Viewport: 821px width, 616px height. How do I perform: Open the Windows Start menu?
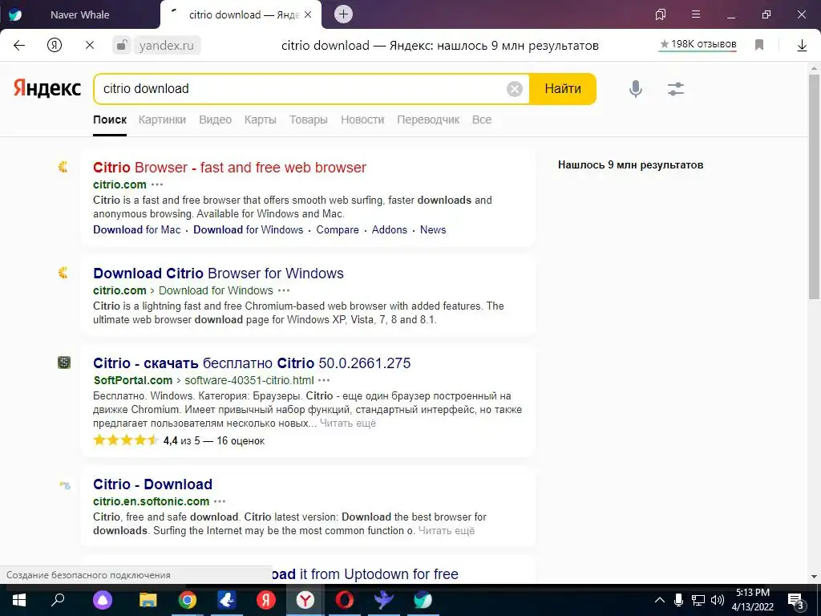click(19, 600)
